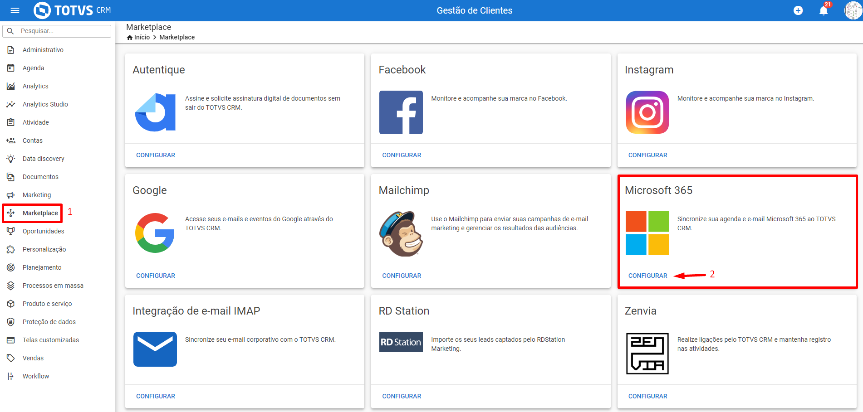Click the Marketplace breadcrumb text
This screenshot has height=412, width=863.
177,37
